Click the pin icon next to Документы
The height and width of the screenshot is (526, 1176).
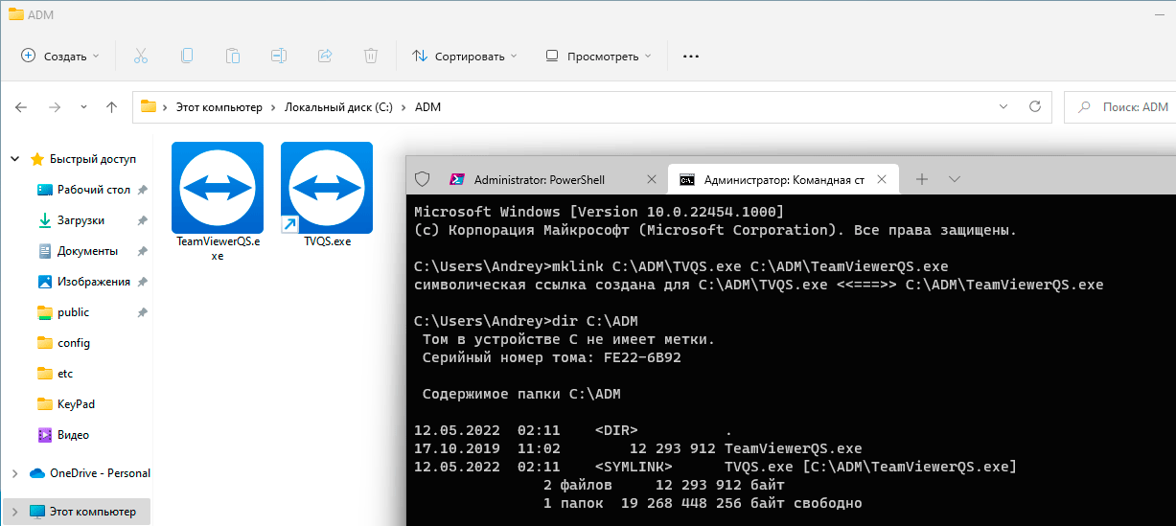(142, 251)
